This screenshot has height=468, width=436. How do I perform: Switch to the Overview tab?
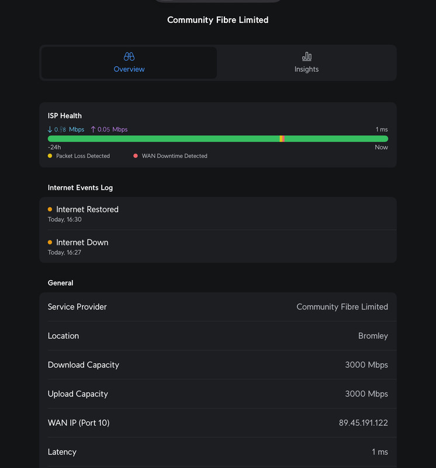pos(129,63)
